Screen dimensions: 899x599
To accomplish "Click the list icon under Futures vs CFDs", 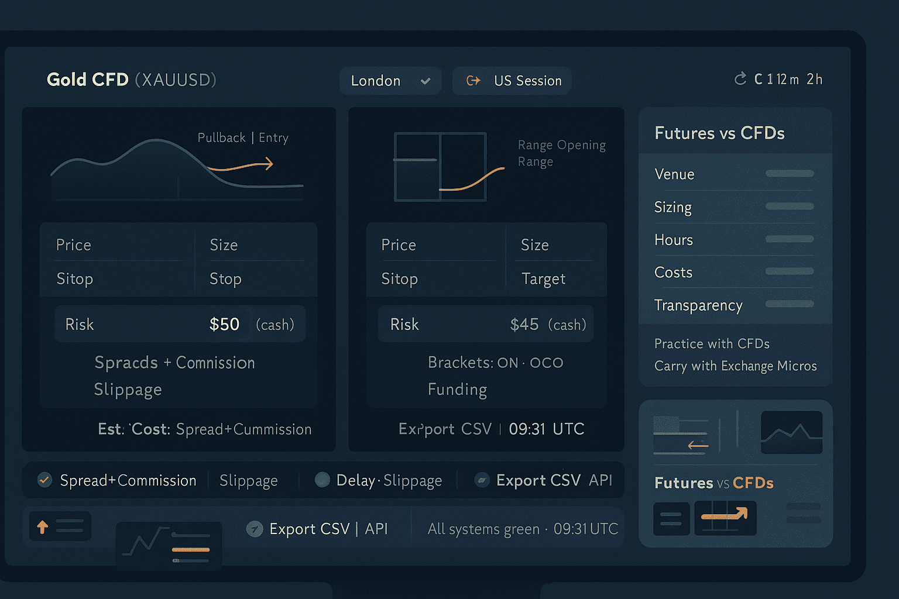I will pos(671,518).
